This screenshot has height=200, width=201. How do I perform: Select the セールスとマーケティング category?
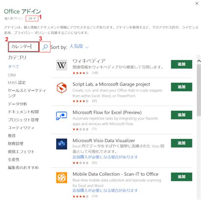pos(27,93)
